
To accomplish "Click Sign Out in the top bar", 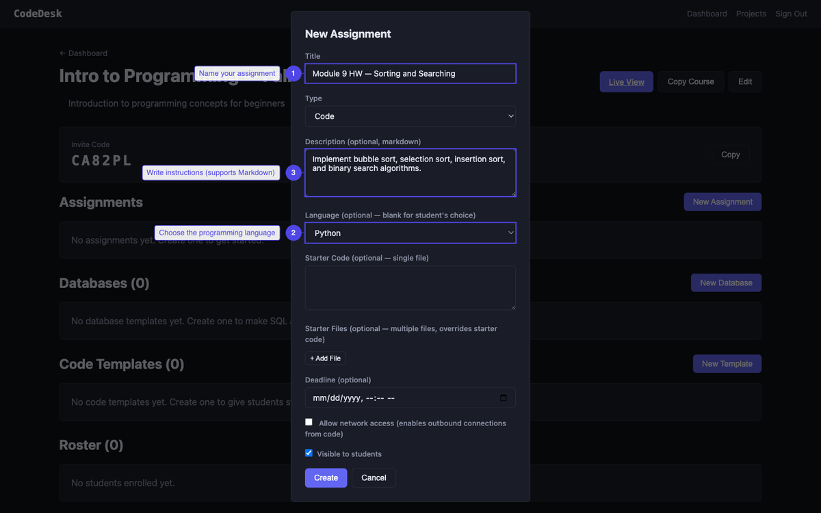I will (790, 13).
